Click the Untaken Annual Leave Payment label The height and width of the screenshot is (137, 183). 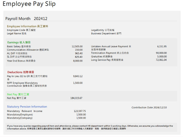coord(111,48)
